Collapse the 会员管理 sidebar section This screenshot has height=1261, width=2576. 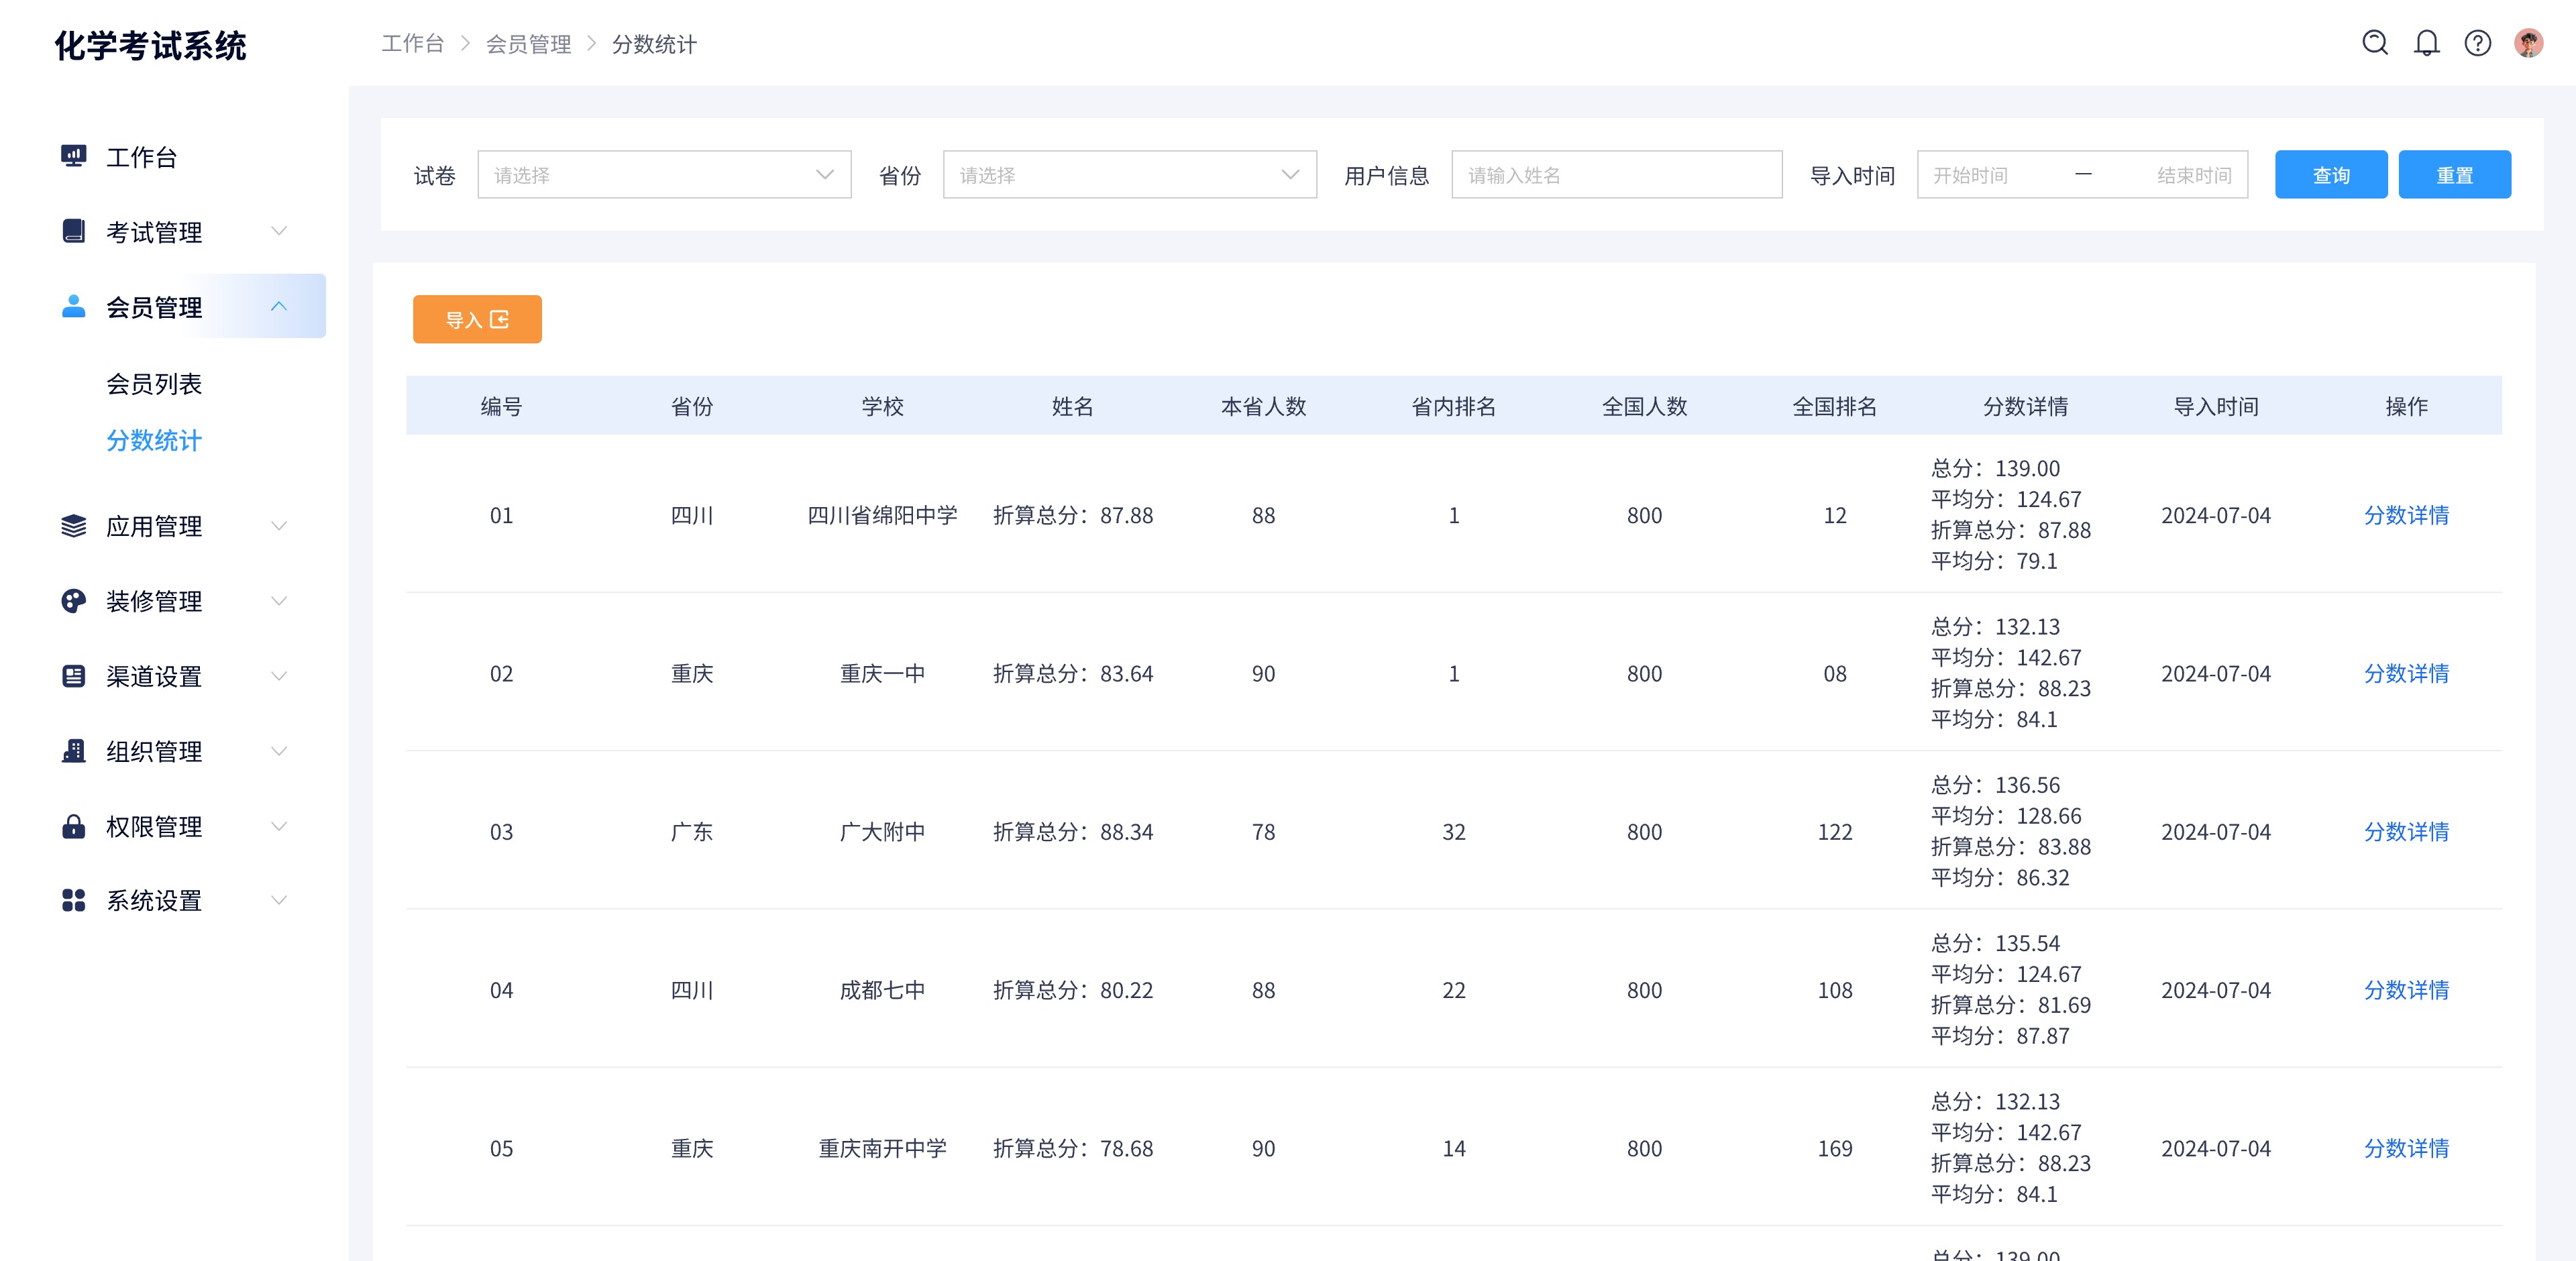[280, 306]
